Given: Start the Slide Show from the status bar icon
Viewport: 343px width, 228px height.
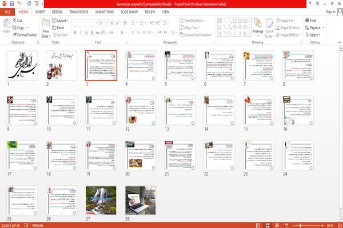Looking at the screenshot, I should pos(286,225).
